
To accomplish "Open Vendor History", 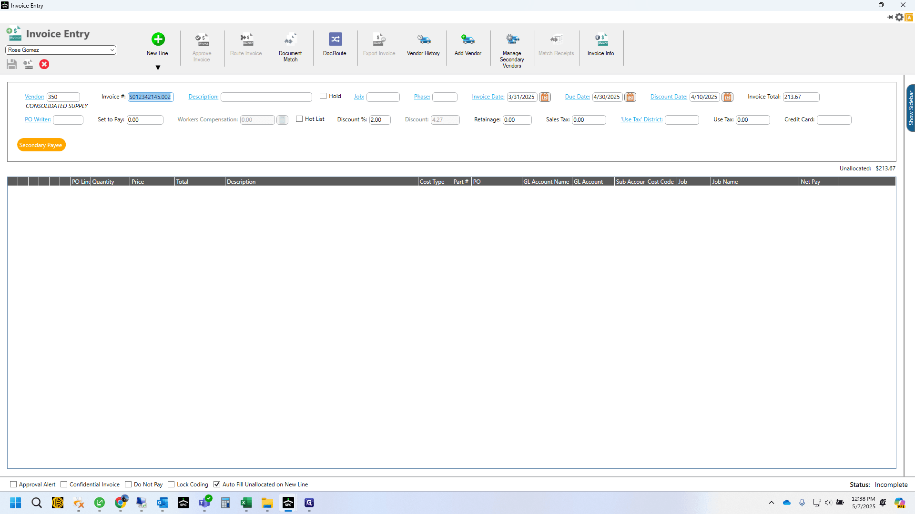I will pyautogui.click(x=423, y=45).
